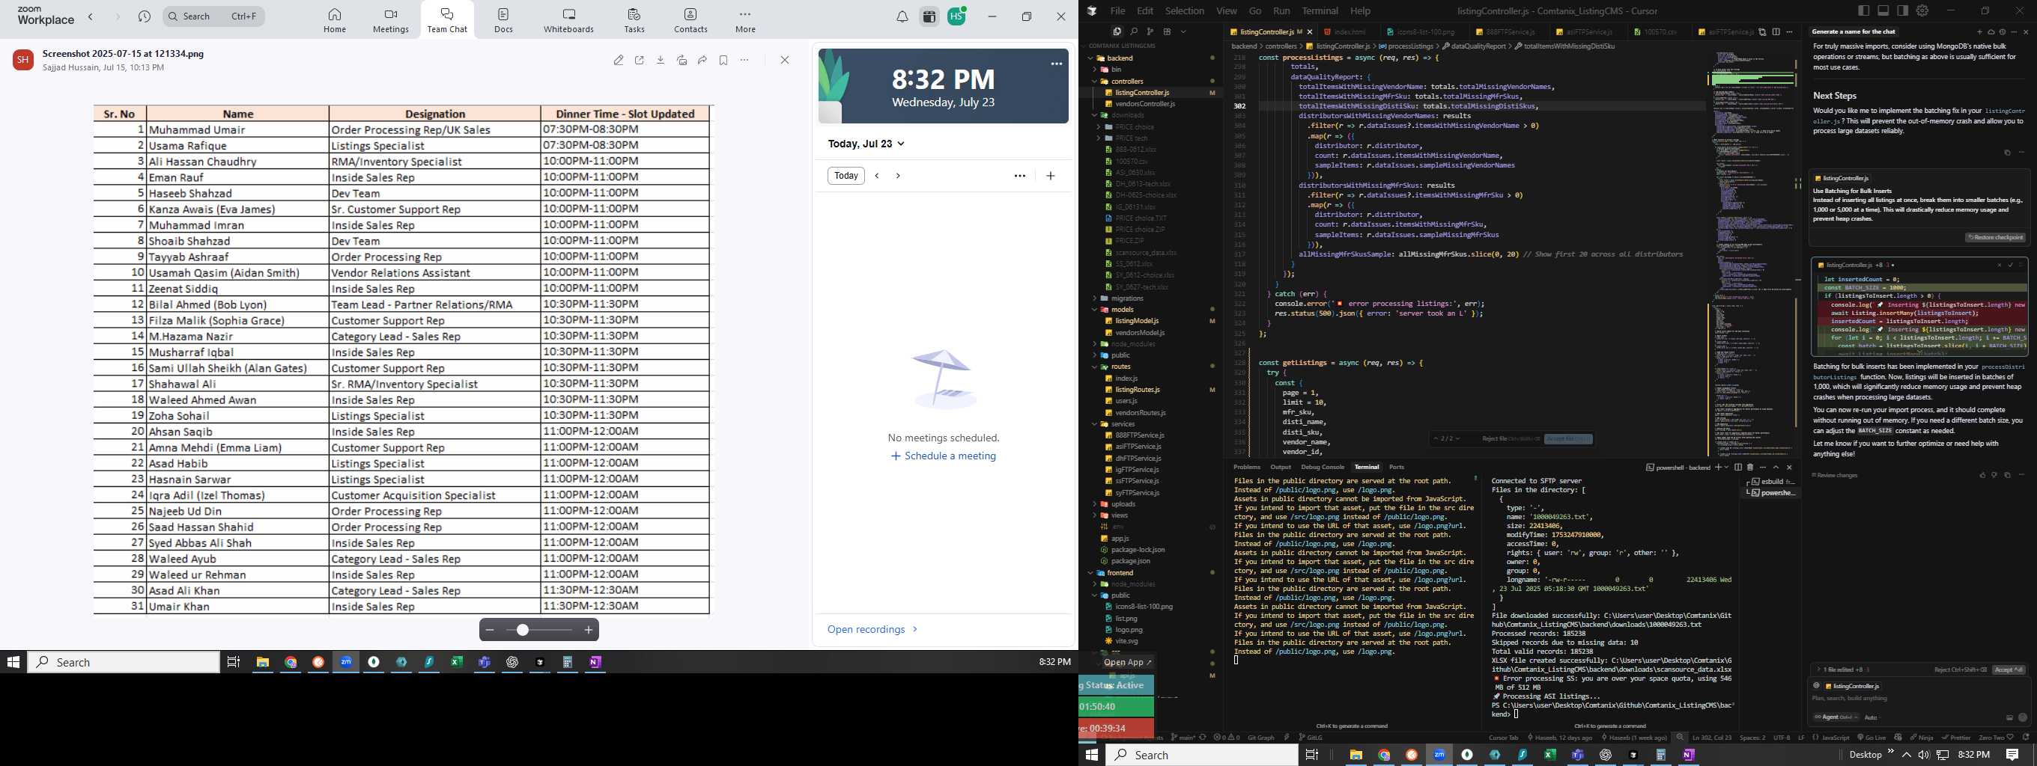Image resolution: width=2037 pixels, height=766 pixels.
Task: Kill terminal with the trash icon
Action: pyautogui.click(x=1750, y=467)
